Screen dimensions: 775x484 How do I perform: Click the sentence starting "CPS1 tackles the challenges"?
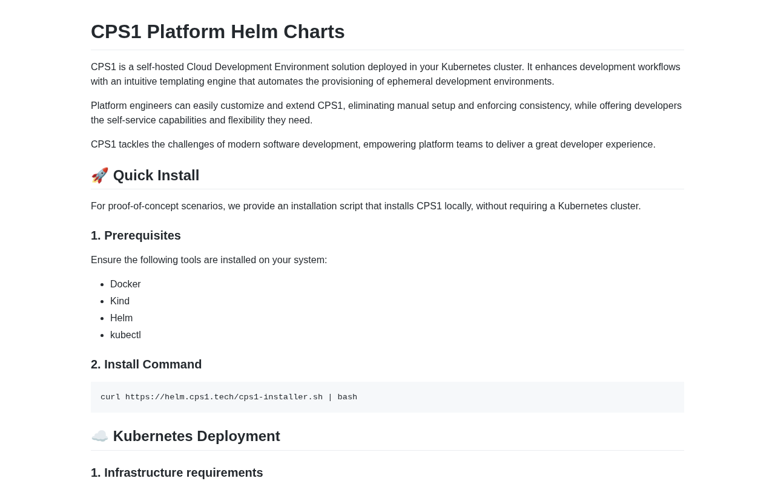click(x=373, y=145)
